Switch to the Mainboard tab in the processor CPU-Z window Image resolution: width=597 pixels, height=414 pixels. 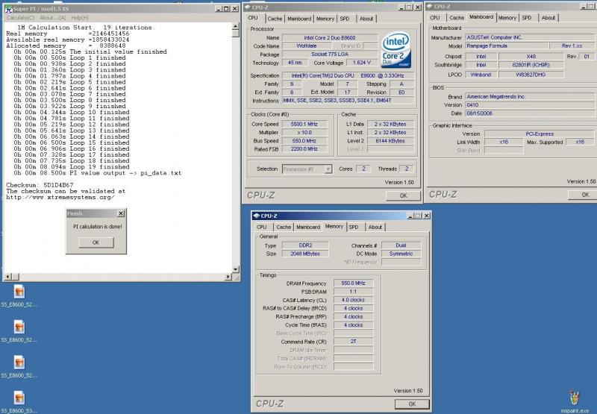click(x=299, y=19)
